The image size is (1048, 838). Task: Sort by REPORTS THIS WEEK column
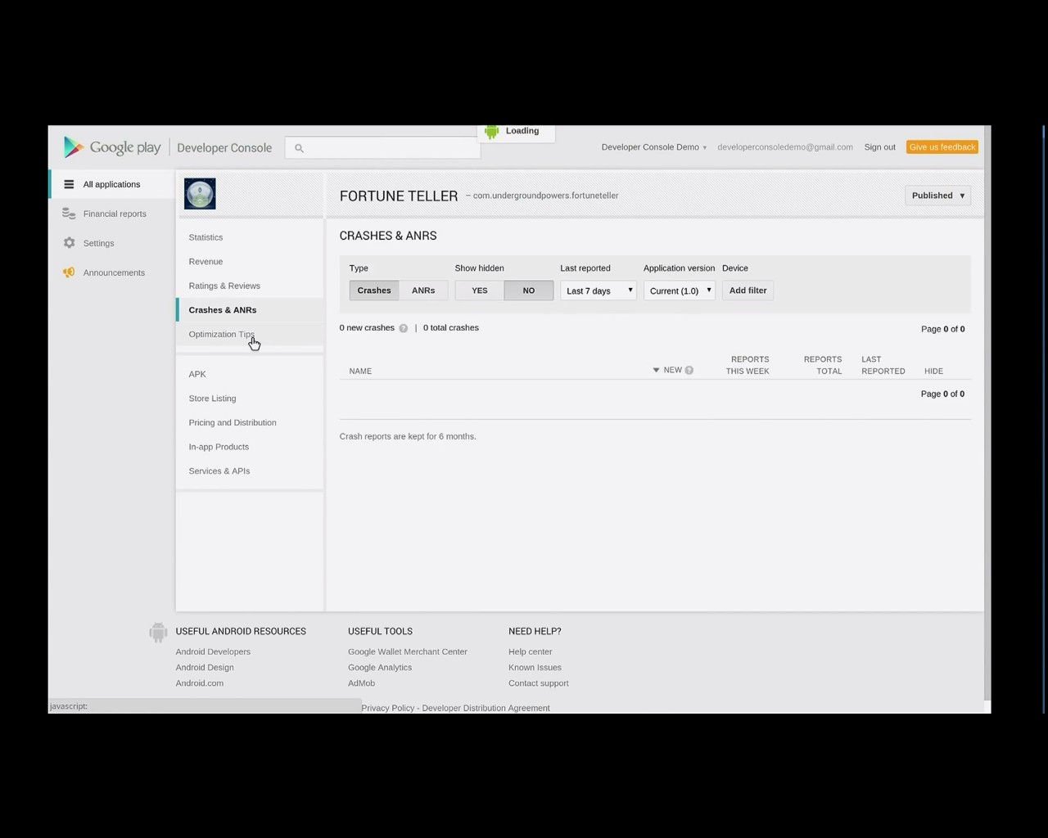click(748, 365)
